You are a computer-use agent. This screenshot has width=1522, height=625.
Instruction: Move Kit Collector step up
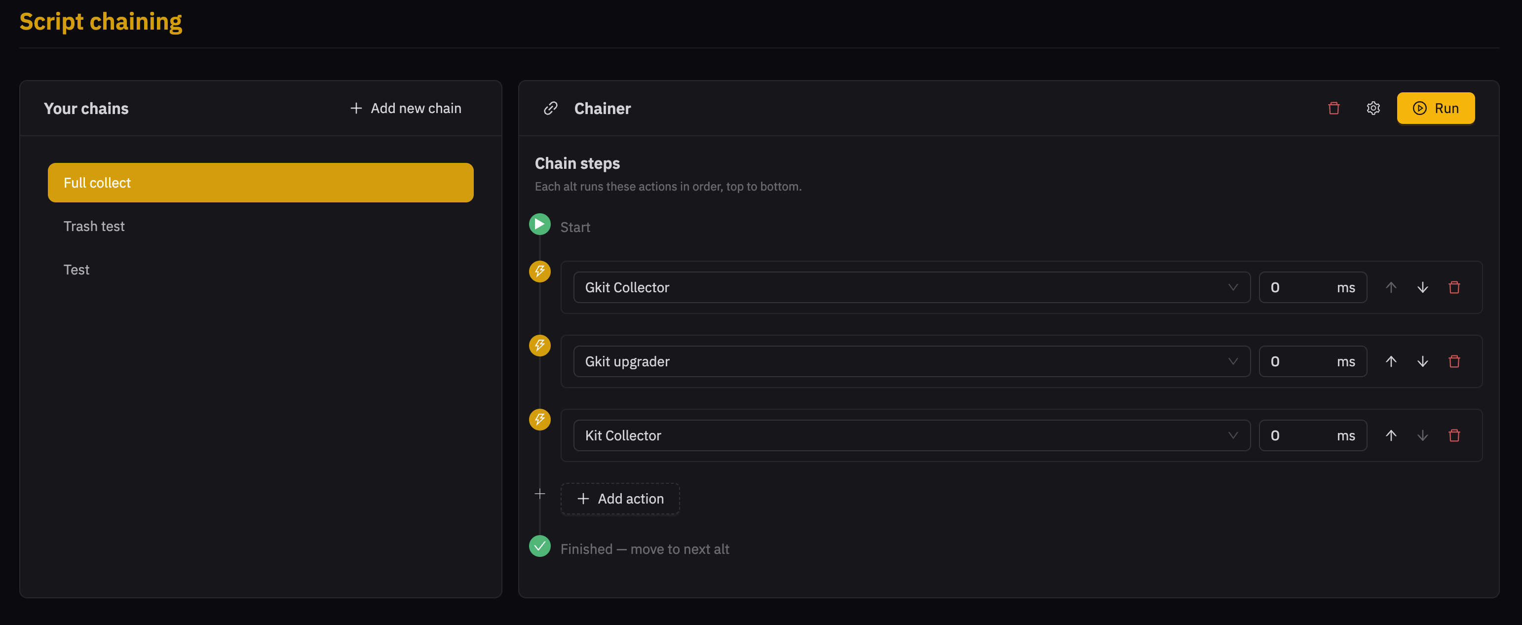tap(1391, 436)
